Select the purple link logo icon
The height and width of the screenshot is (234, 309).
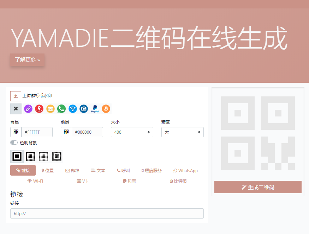click(x=28, y=109)
